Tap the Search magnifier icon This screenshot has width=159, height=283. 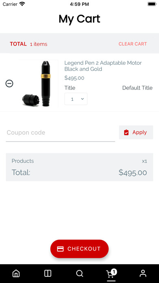(79, 273)
